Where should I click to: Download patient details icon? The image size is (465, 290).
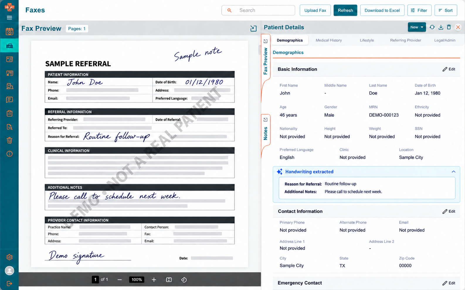[441, 27]
